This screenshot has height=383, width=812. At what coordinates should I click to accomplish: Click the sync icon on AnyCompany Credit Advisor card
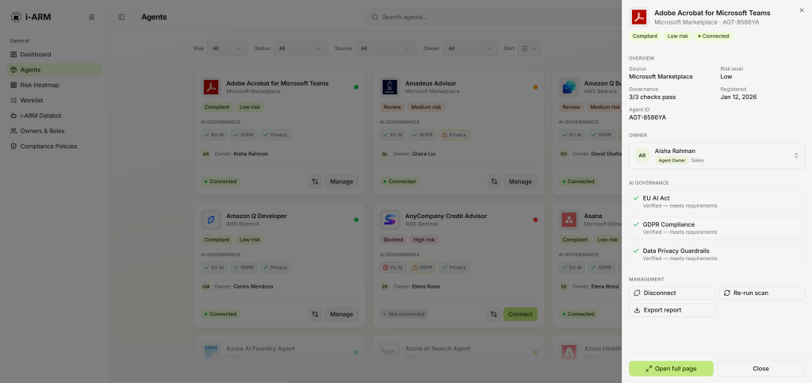(494, 314)
